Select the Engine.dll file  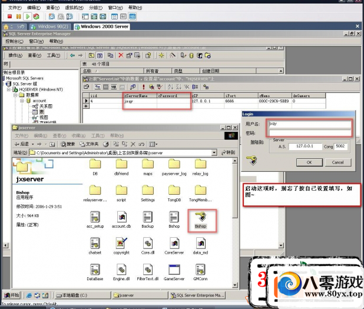(121, 272)
